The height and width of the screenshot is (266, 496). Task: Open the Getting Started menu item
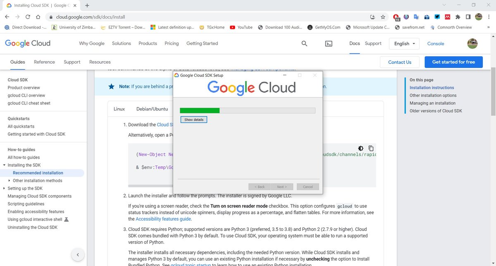coord(202,43)
